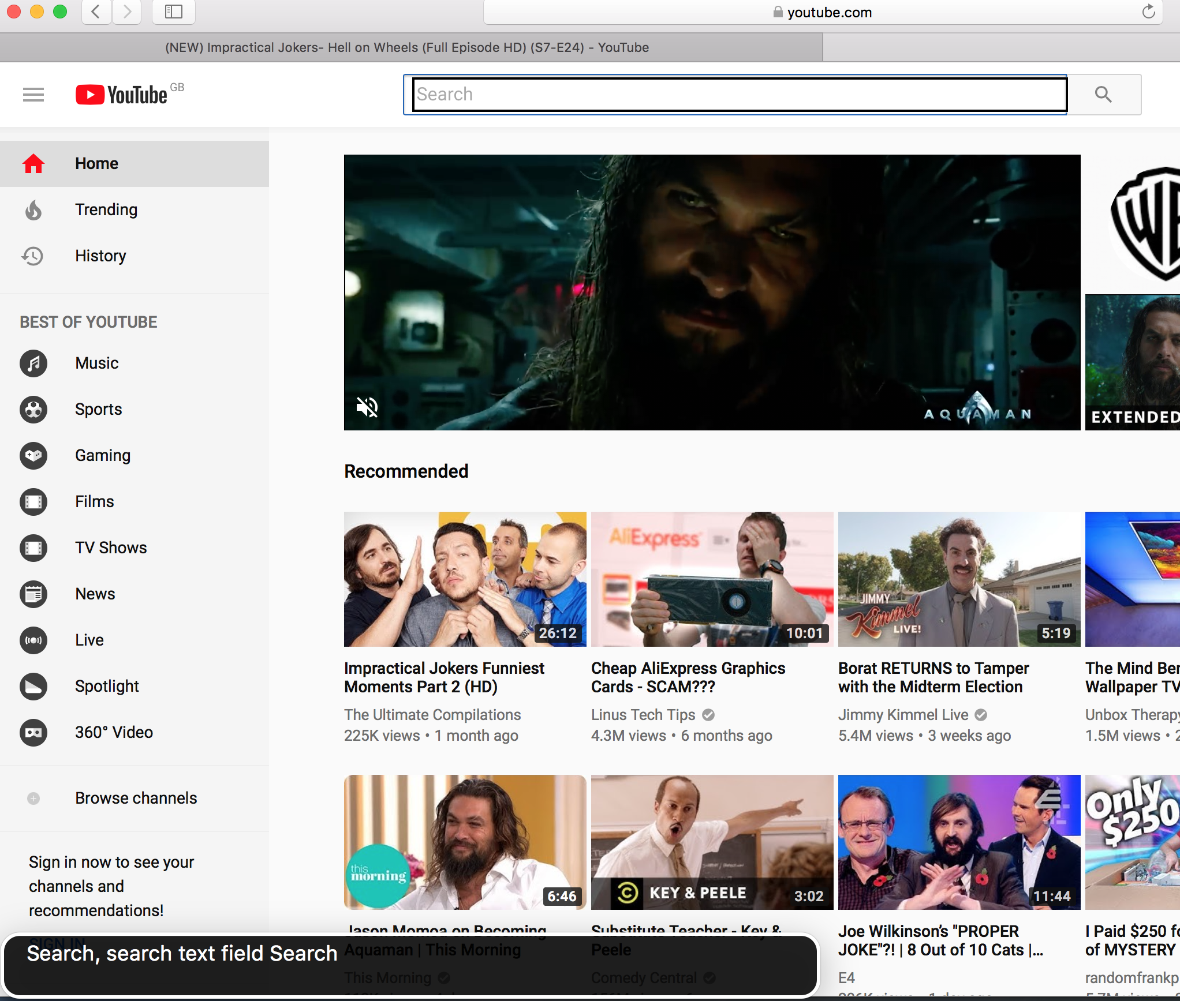Click the Browse channels plus icon
The image size is (1180, 1001).
click(33, 798)
